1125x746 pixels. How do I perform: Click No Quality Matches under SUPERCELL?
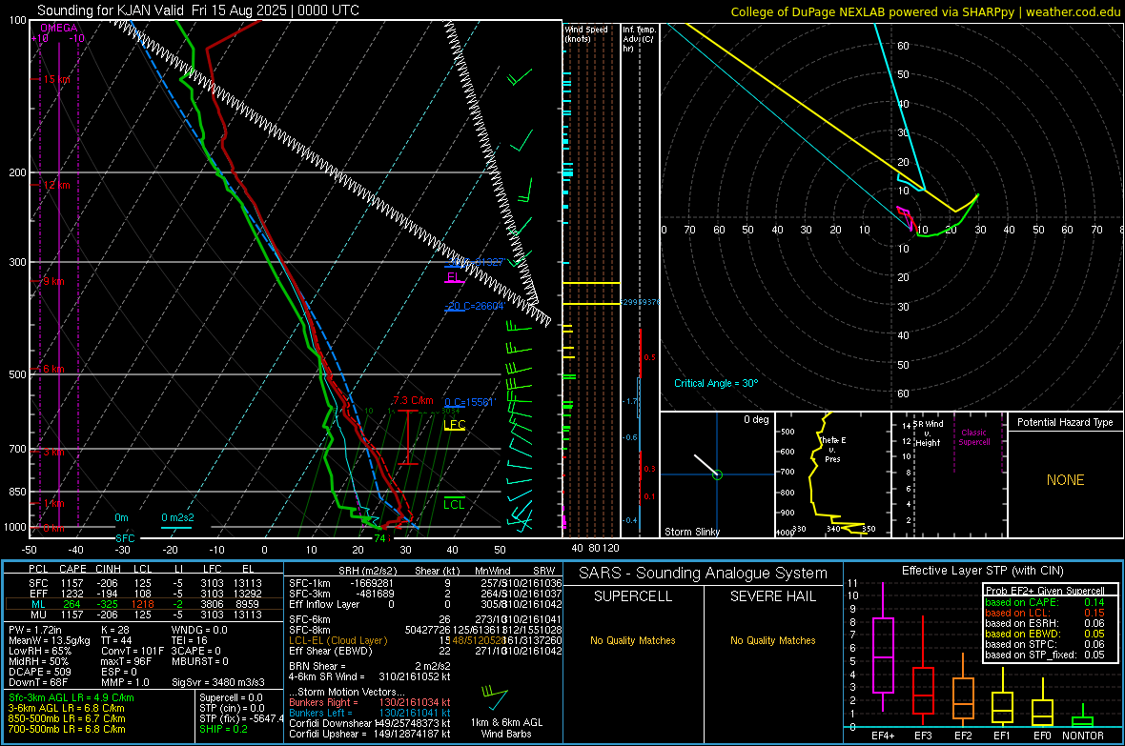(633, 640)
